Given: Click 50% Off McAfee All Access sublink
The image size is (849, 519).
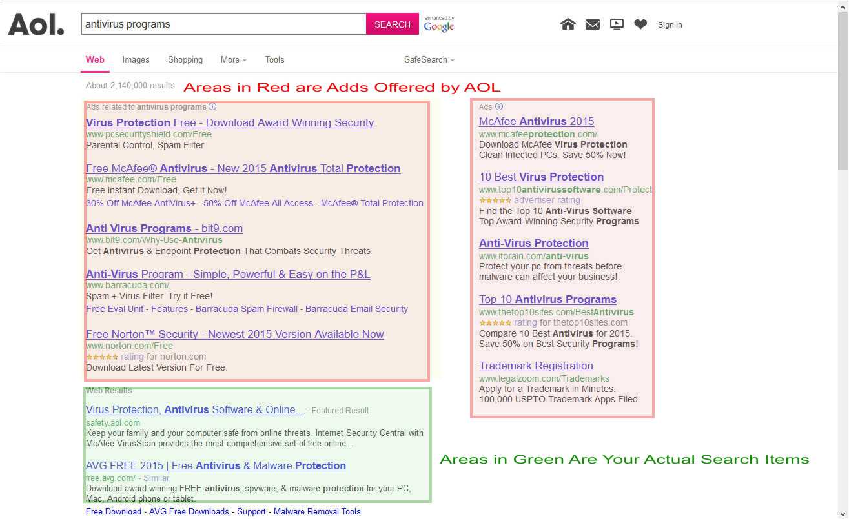Looking at the screenshot, I should click(258, 203).
